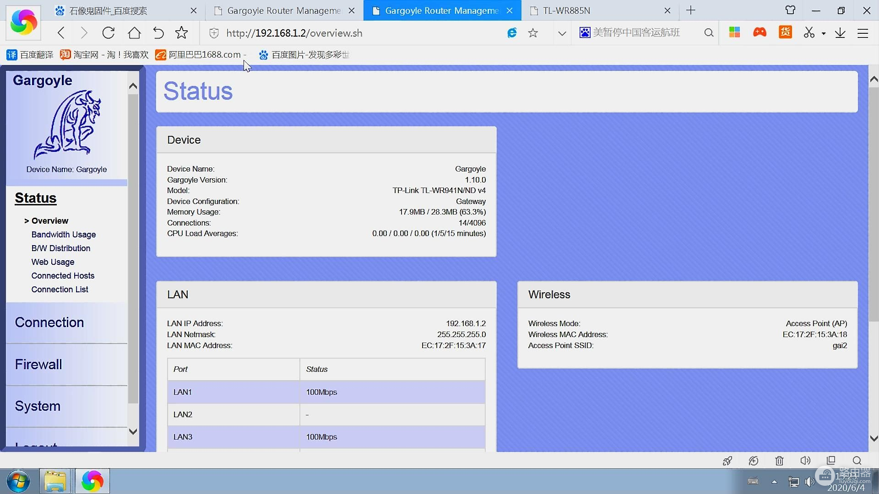Open the 百度图片 bookmark
Viewport: 879px width, 494px height.
(x=304, y=55)
